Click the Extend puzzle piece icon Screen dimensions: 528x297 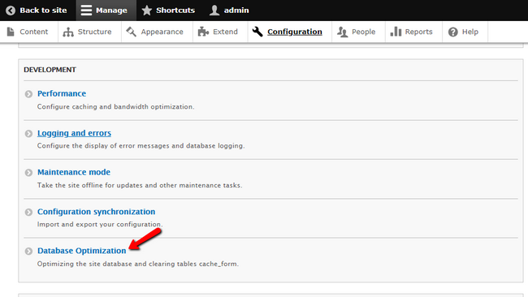(x=203, y=32)
